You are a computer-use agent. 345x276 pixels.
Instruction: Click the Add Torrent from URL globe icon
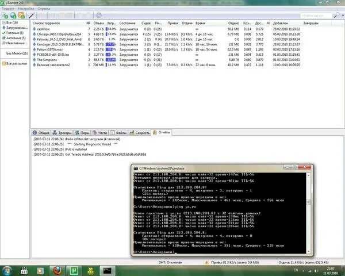pos(13,16)
